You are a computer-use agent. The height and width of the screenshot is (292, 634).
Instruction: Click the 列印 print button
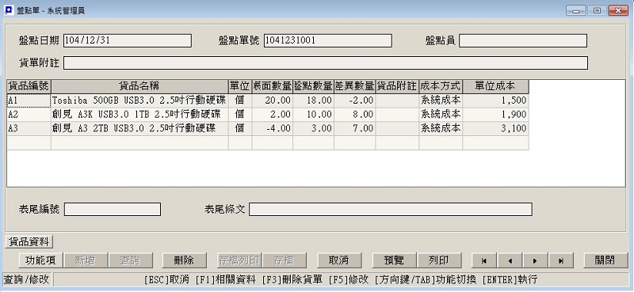pos(439,260)
